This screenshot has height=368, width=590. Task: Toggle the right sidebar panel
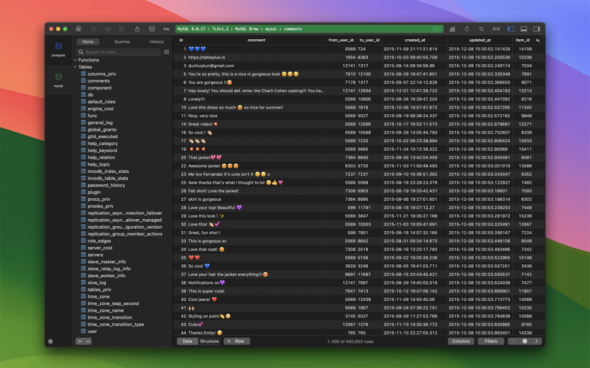pyautogui.click(x=536, y=29)
